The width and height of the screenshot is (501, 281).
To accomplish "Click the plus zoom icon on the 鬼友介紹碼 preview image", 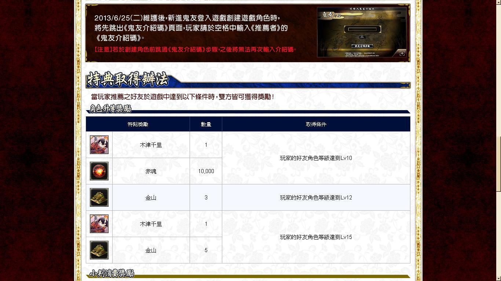I will tap(402, 53).
